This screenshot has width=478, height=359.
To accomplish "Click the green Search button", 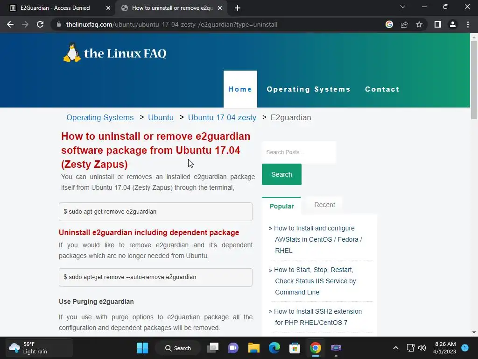I will tap(281, 174).
